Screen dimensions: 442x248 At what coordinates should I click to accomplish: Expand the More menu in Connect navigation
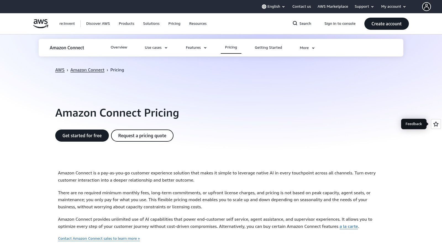click(307, 48)
